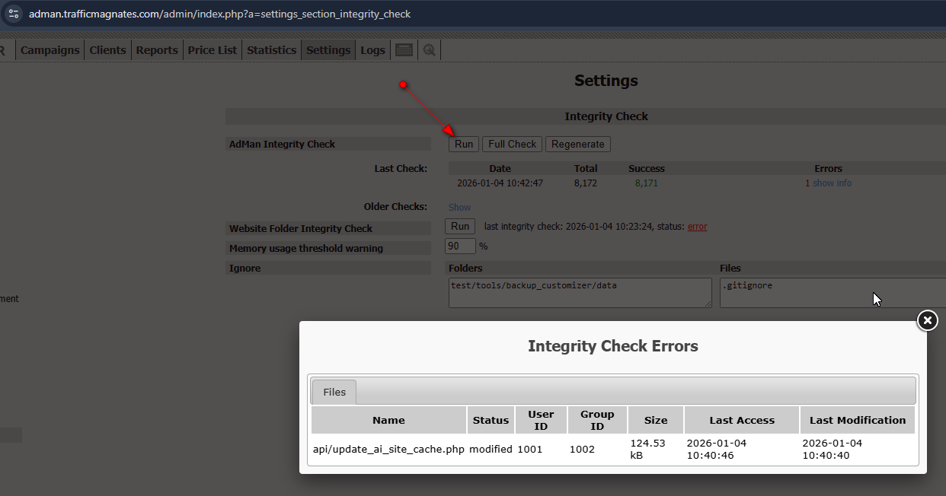Open the Clients menu
946x496 pixels.
(107, 50)
